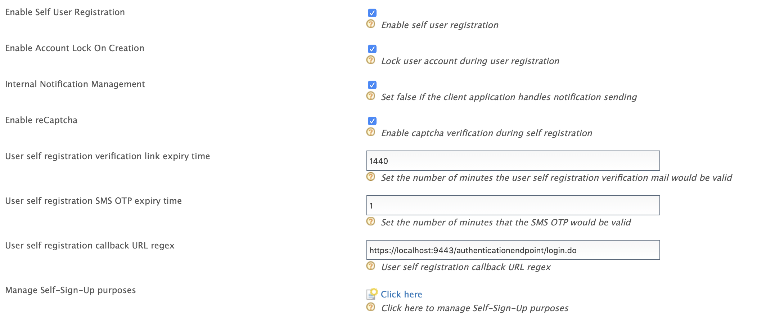This screenshot has width=766, height=327.
Task: Click the verification link expiry time field
Action: pyautogui.click(x=513, y=161)
